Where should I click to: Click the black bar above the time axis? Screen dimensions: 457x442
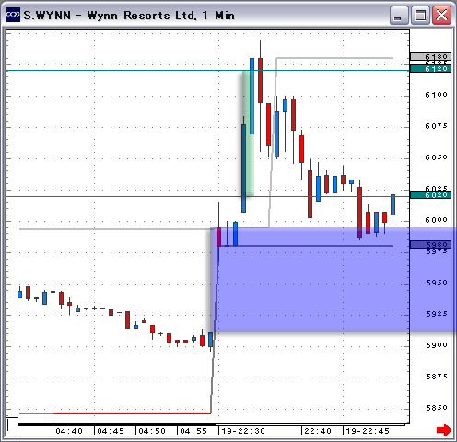click(117, 425)
